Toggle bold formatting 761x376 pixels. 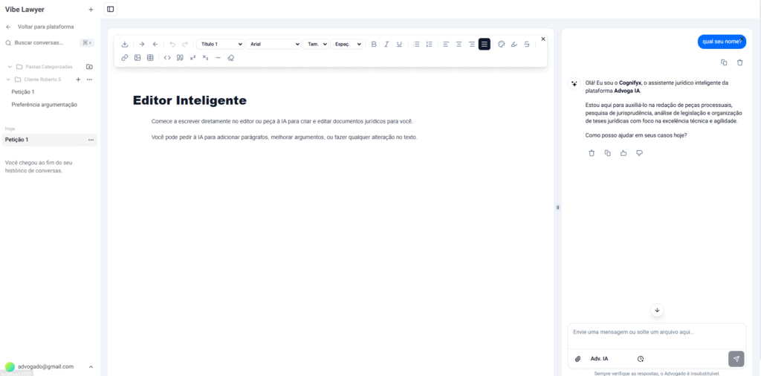(x=374, y=45)
